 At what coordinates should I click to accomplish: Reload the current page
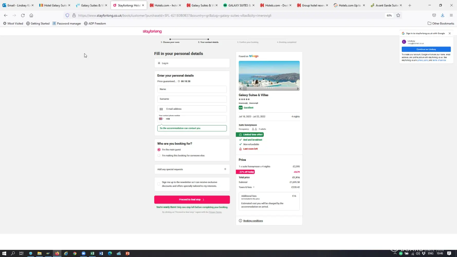(23, 15)
